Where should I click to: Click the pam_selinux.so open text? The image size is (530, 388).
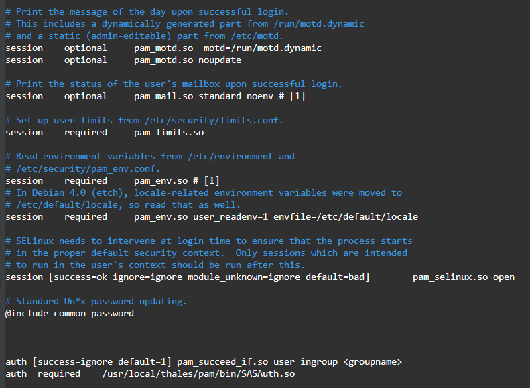[x=464, y=277]
